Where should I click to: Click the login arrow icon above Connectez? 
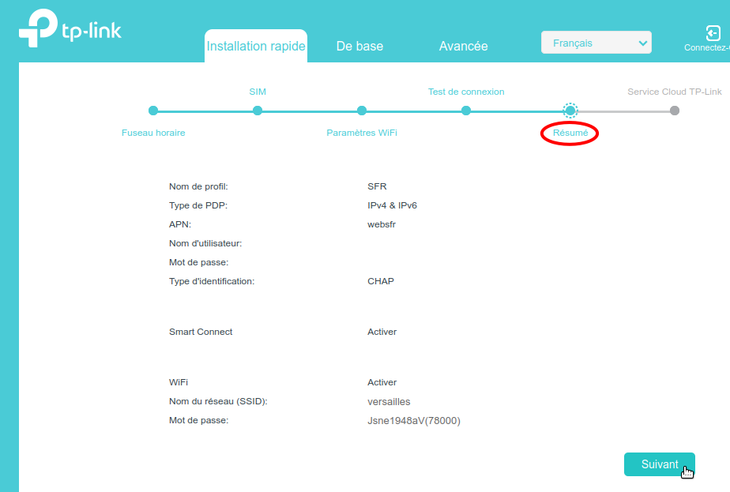pos(713,33)
